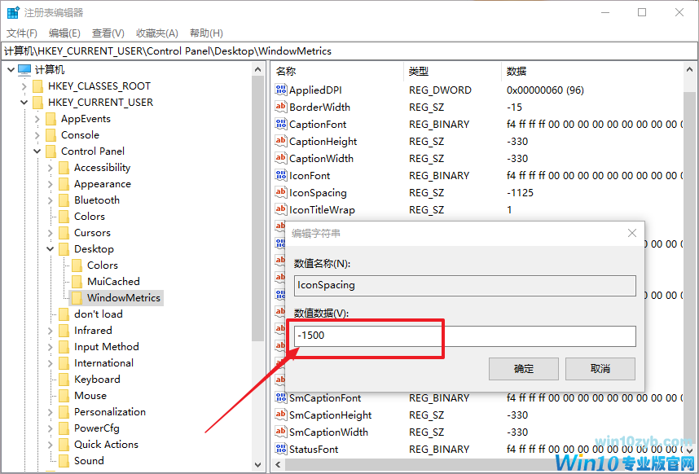Collapse the HKEY_CURRENT_USER tree node
This screenshot has height=474, width=699.
tap(24, 103)
